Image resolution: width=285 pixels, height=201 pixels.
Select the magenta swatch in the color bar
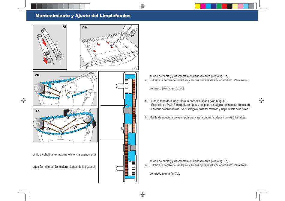203,6
